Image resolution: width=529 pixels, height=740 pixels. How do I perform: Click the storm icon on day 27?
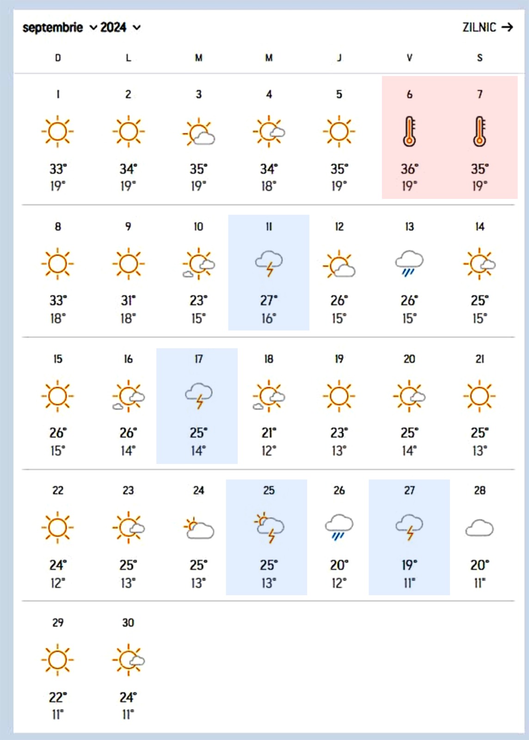409,527
